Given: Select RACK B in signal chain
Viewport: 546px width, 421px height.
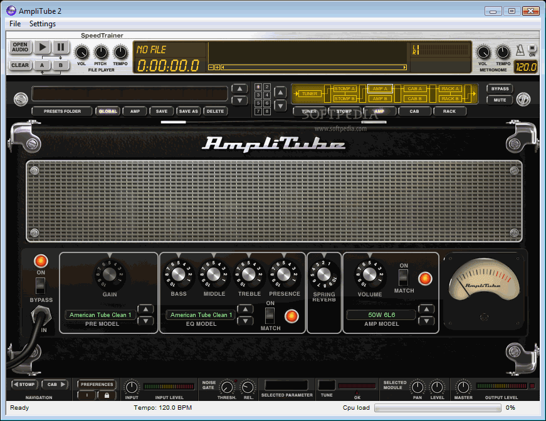Looking at the screenshot, I should pyautogui.click(x=450, y=99).
